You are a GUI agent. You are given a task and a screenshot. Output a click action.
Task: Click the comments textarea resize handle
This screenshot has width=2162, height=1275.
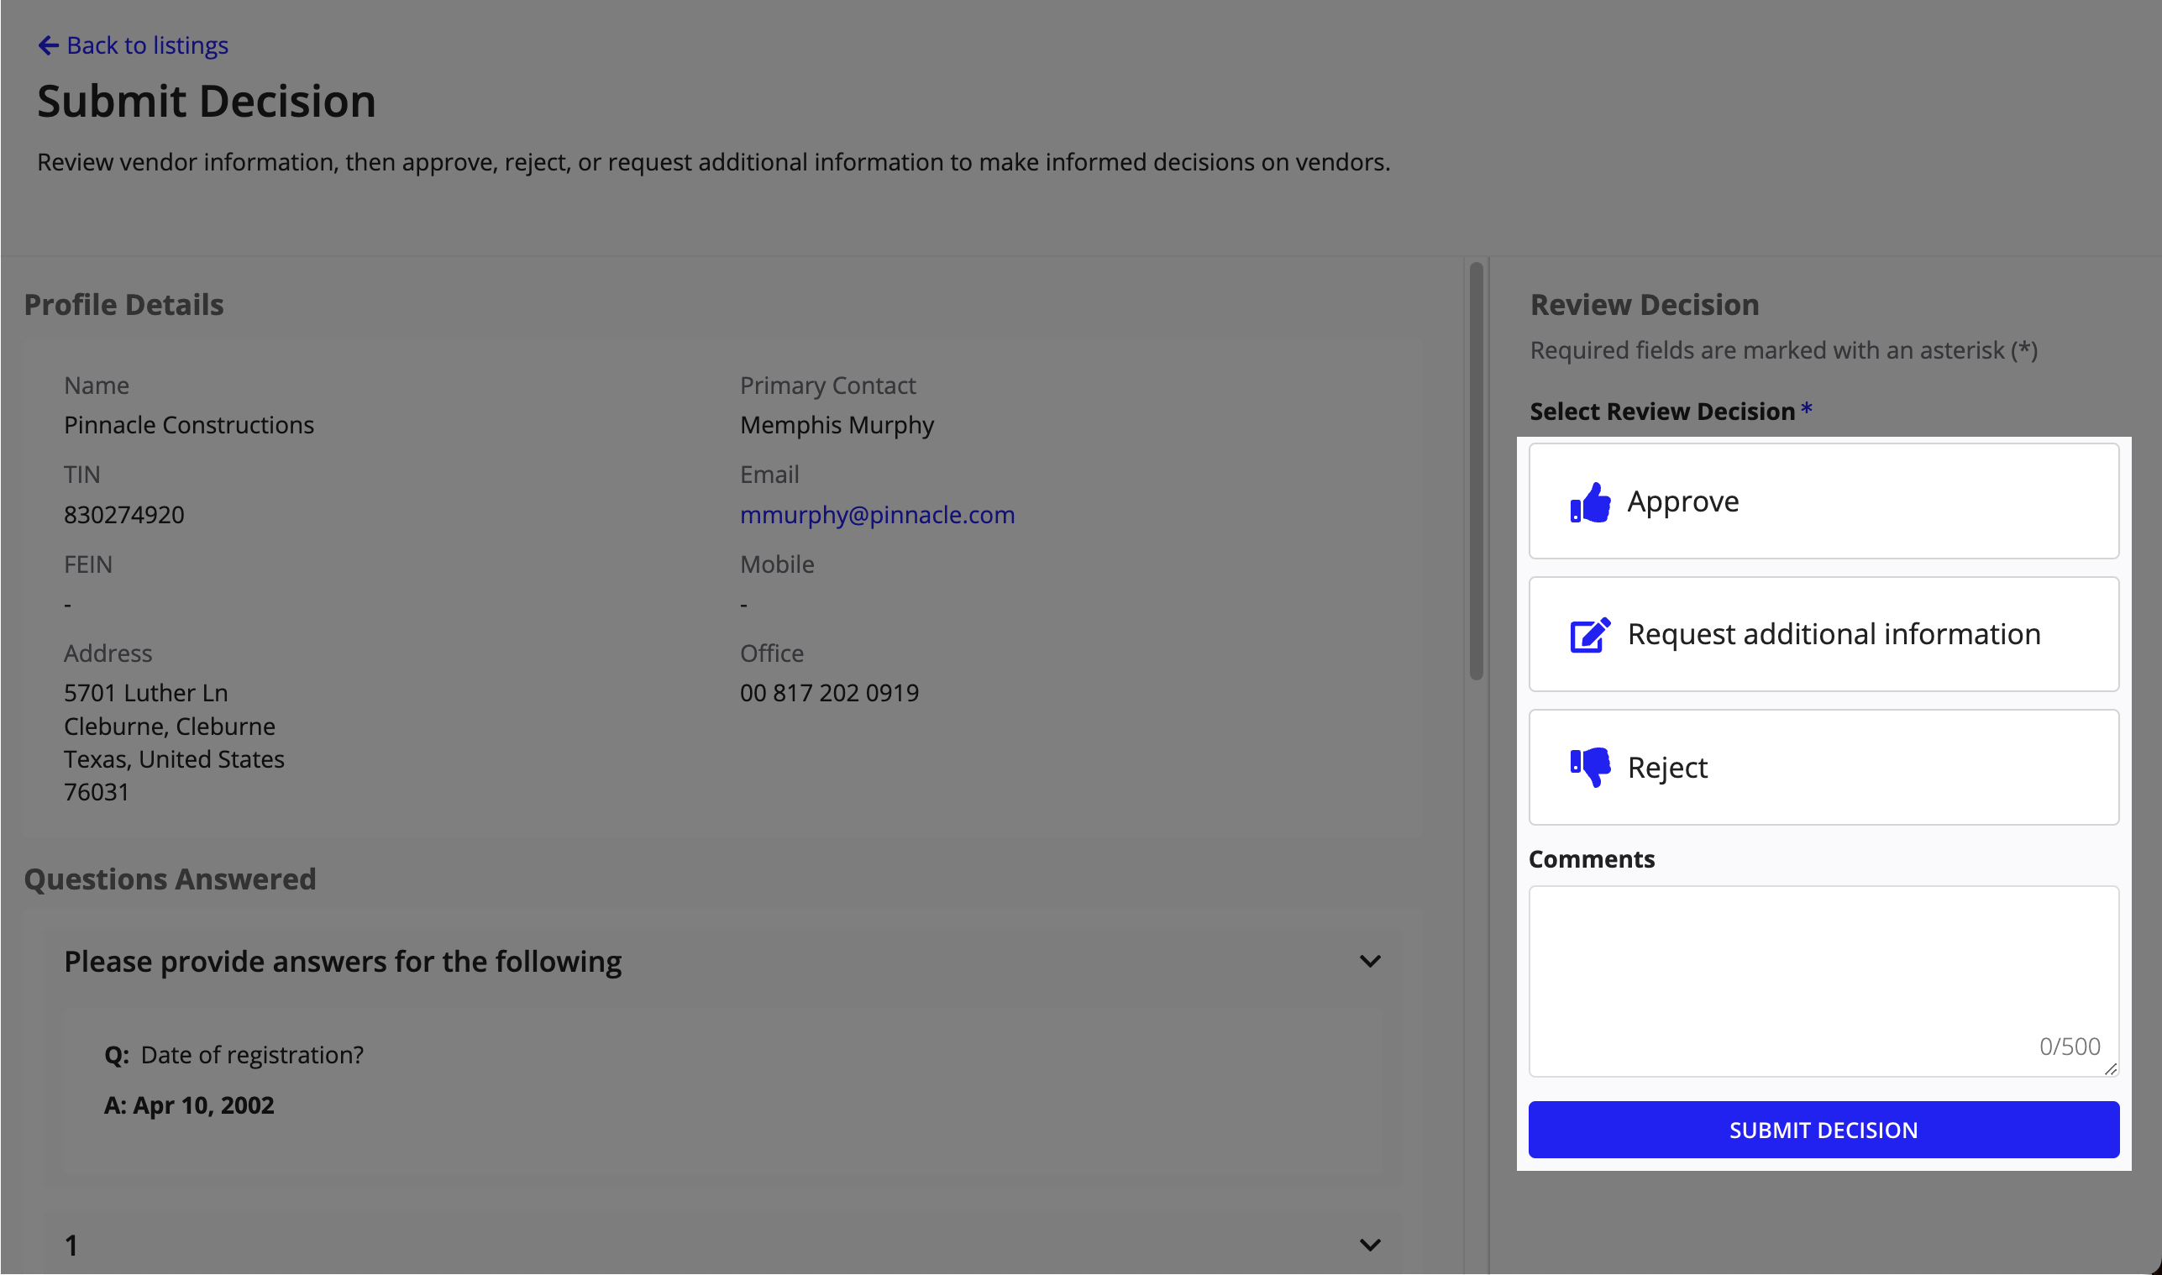coord(2111,1069)
